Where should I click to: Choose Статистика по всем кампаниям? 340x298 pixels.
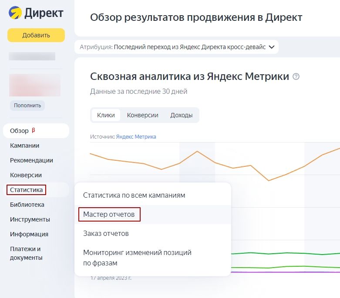pos(134,195)
